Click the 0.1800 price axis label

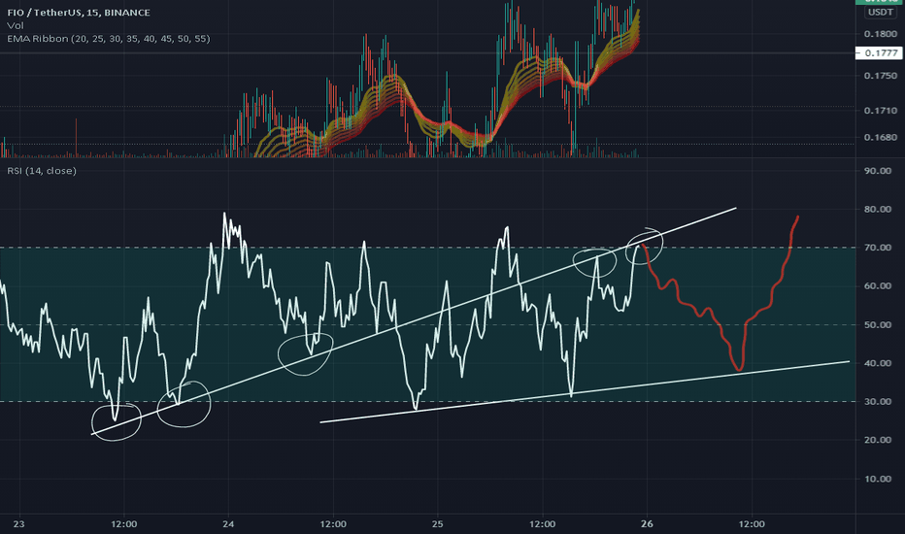880,34
